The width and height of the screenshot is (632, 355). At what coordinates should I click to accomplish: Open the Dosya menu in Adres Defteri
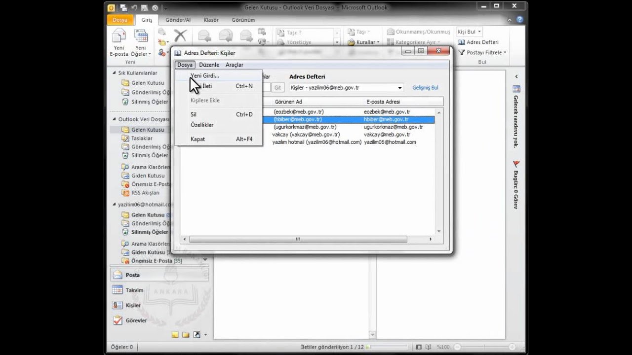[185, 65]
